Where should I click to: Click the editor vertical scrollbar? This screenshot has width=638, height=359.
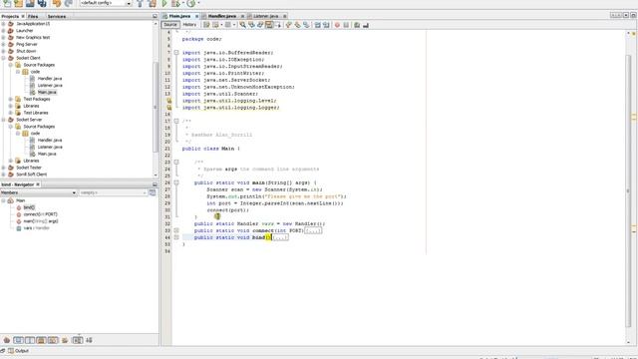(628, 190)
